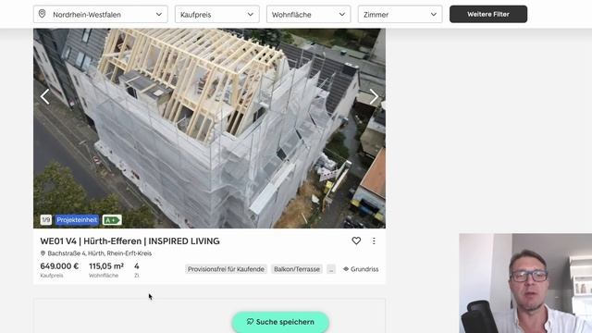592x333 pixels.
Task: Expand the Zimmer filter dropdown
Action: pos(401,15)
